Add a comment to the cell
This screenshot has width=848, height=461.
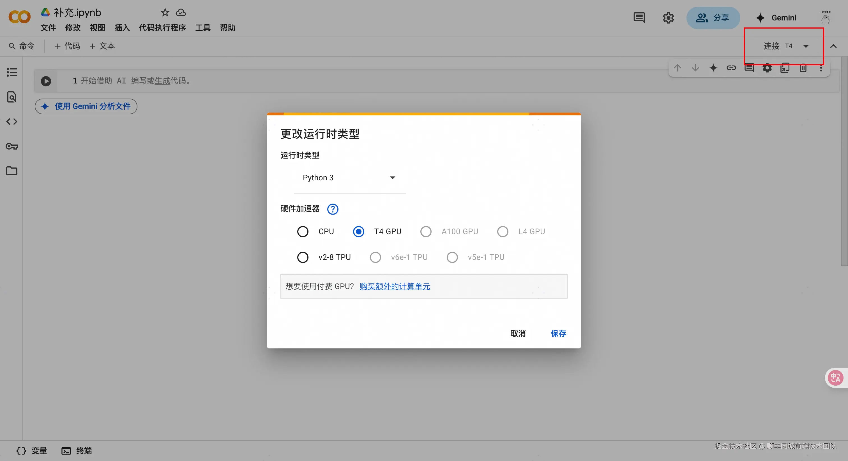tap(749, 68)
